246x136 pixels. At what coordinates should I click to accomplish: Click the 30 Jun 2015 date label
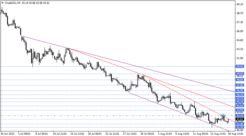pos(8,134)
